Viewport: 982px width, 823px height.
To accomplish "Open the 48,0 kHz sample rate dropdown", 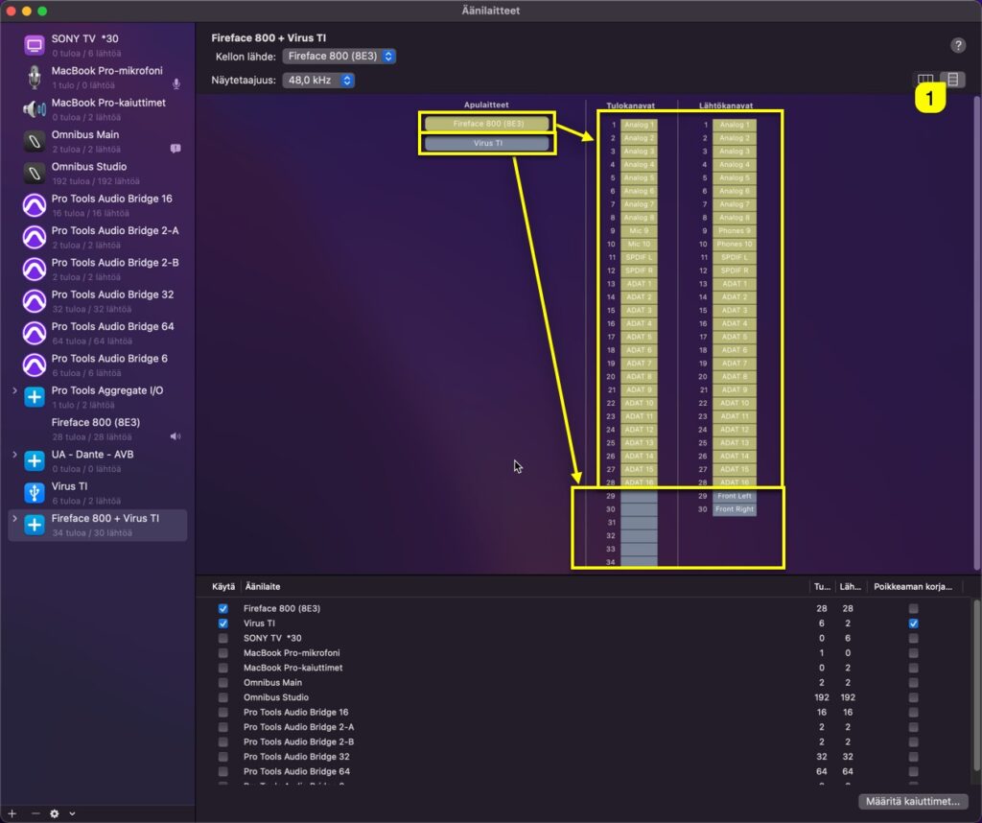I will point(318,81).
